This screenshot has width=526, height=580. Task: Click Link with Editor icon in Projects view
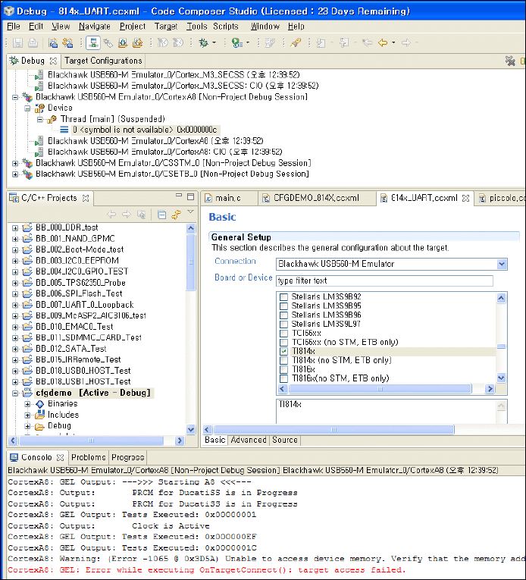[x=177, y=215]
